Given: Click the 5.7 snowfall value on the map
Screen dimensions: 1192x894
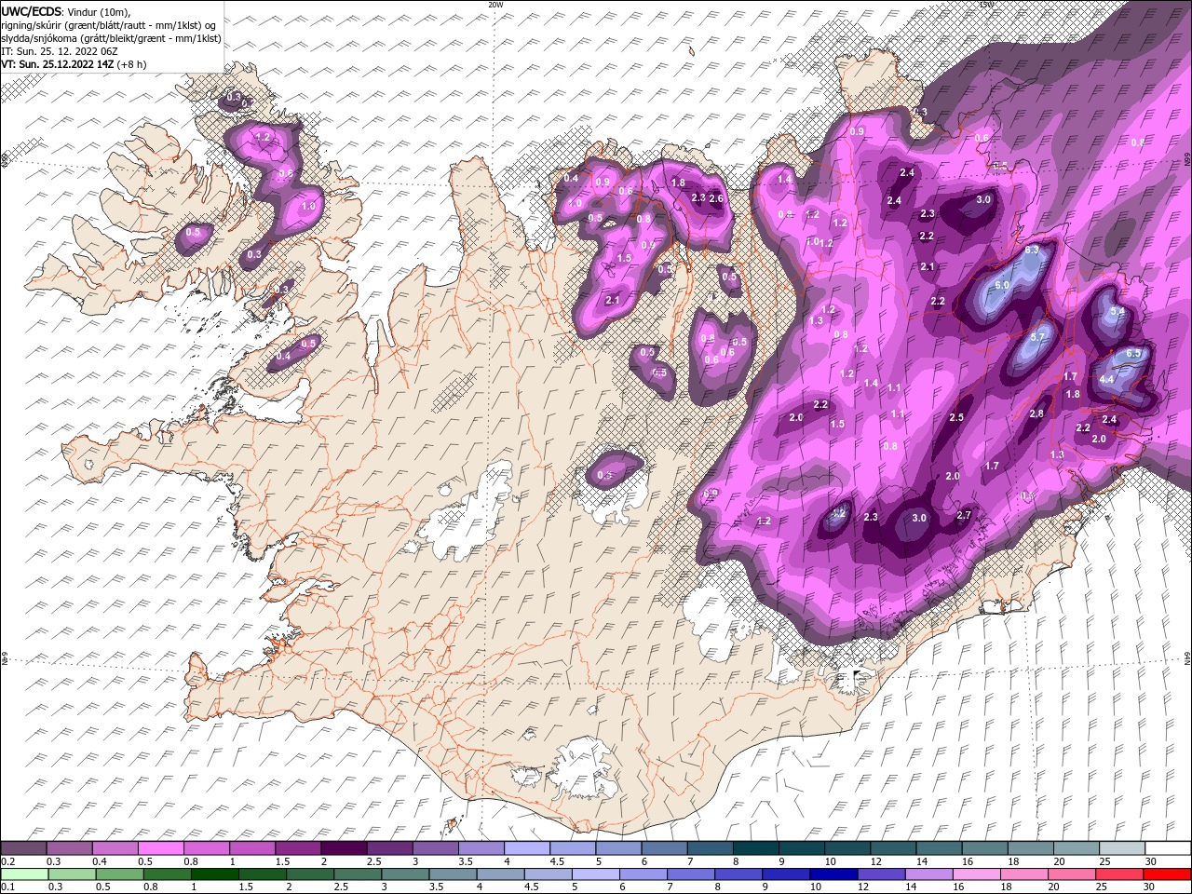Looking at the screenshot, I should (1039, 336).
